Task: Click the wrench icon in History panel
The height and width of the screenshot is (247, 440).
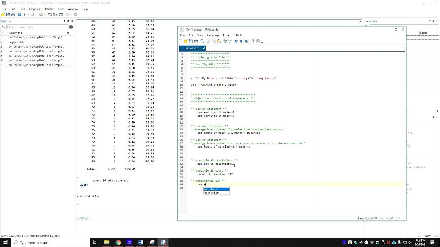Action: (x=3, y=27)
